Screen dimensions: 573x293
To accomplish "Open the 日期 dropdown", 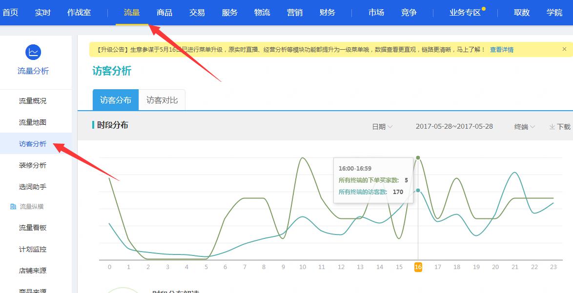I will click(x=382, y=127).
